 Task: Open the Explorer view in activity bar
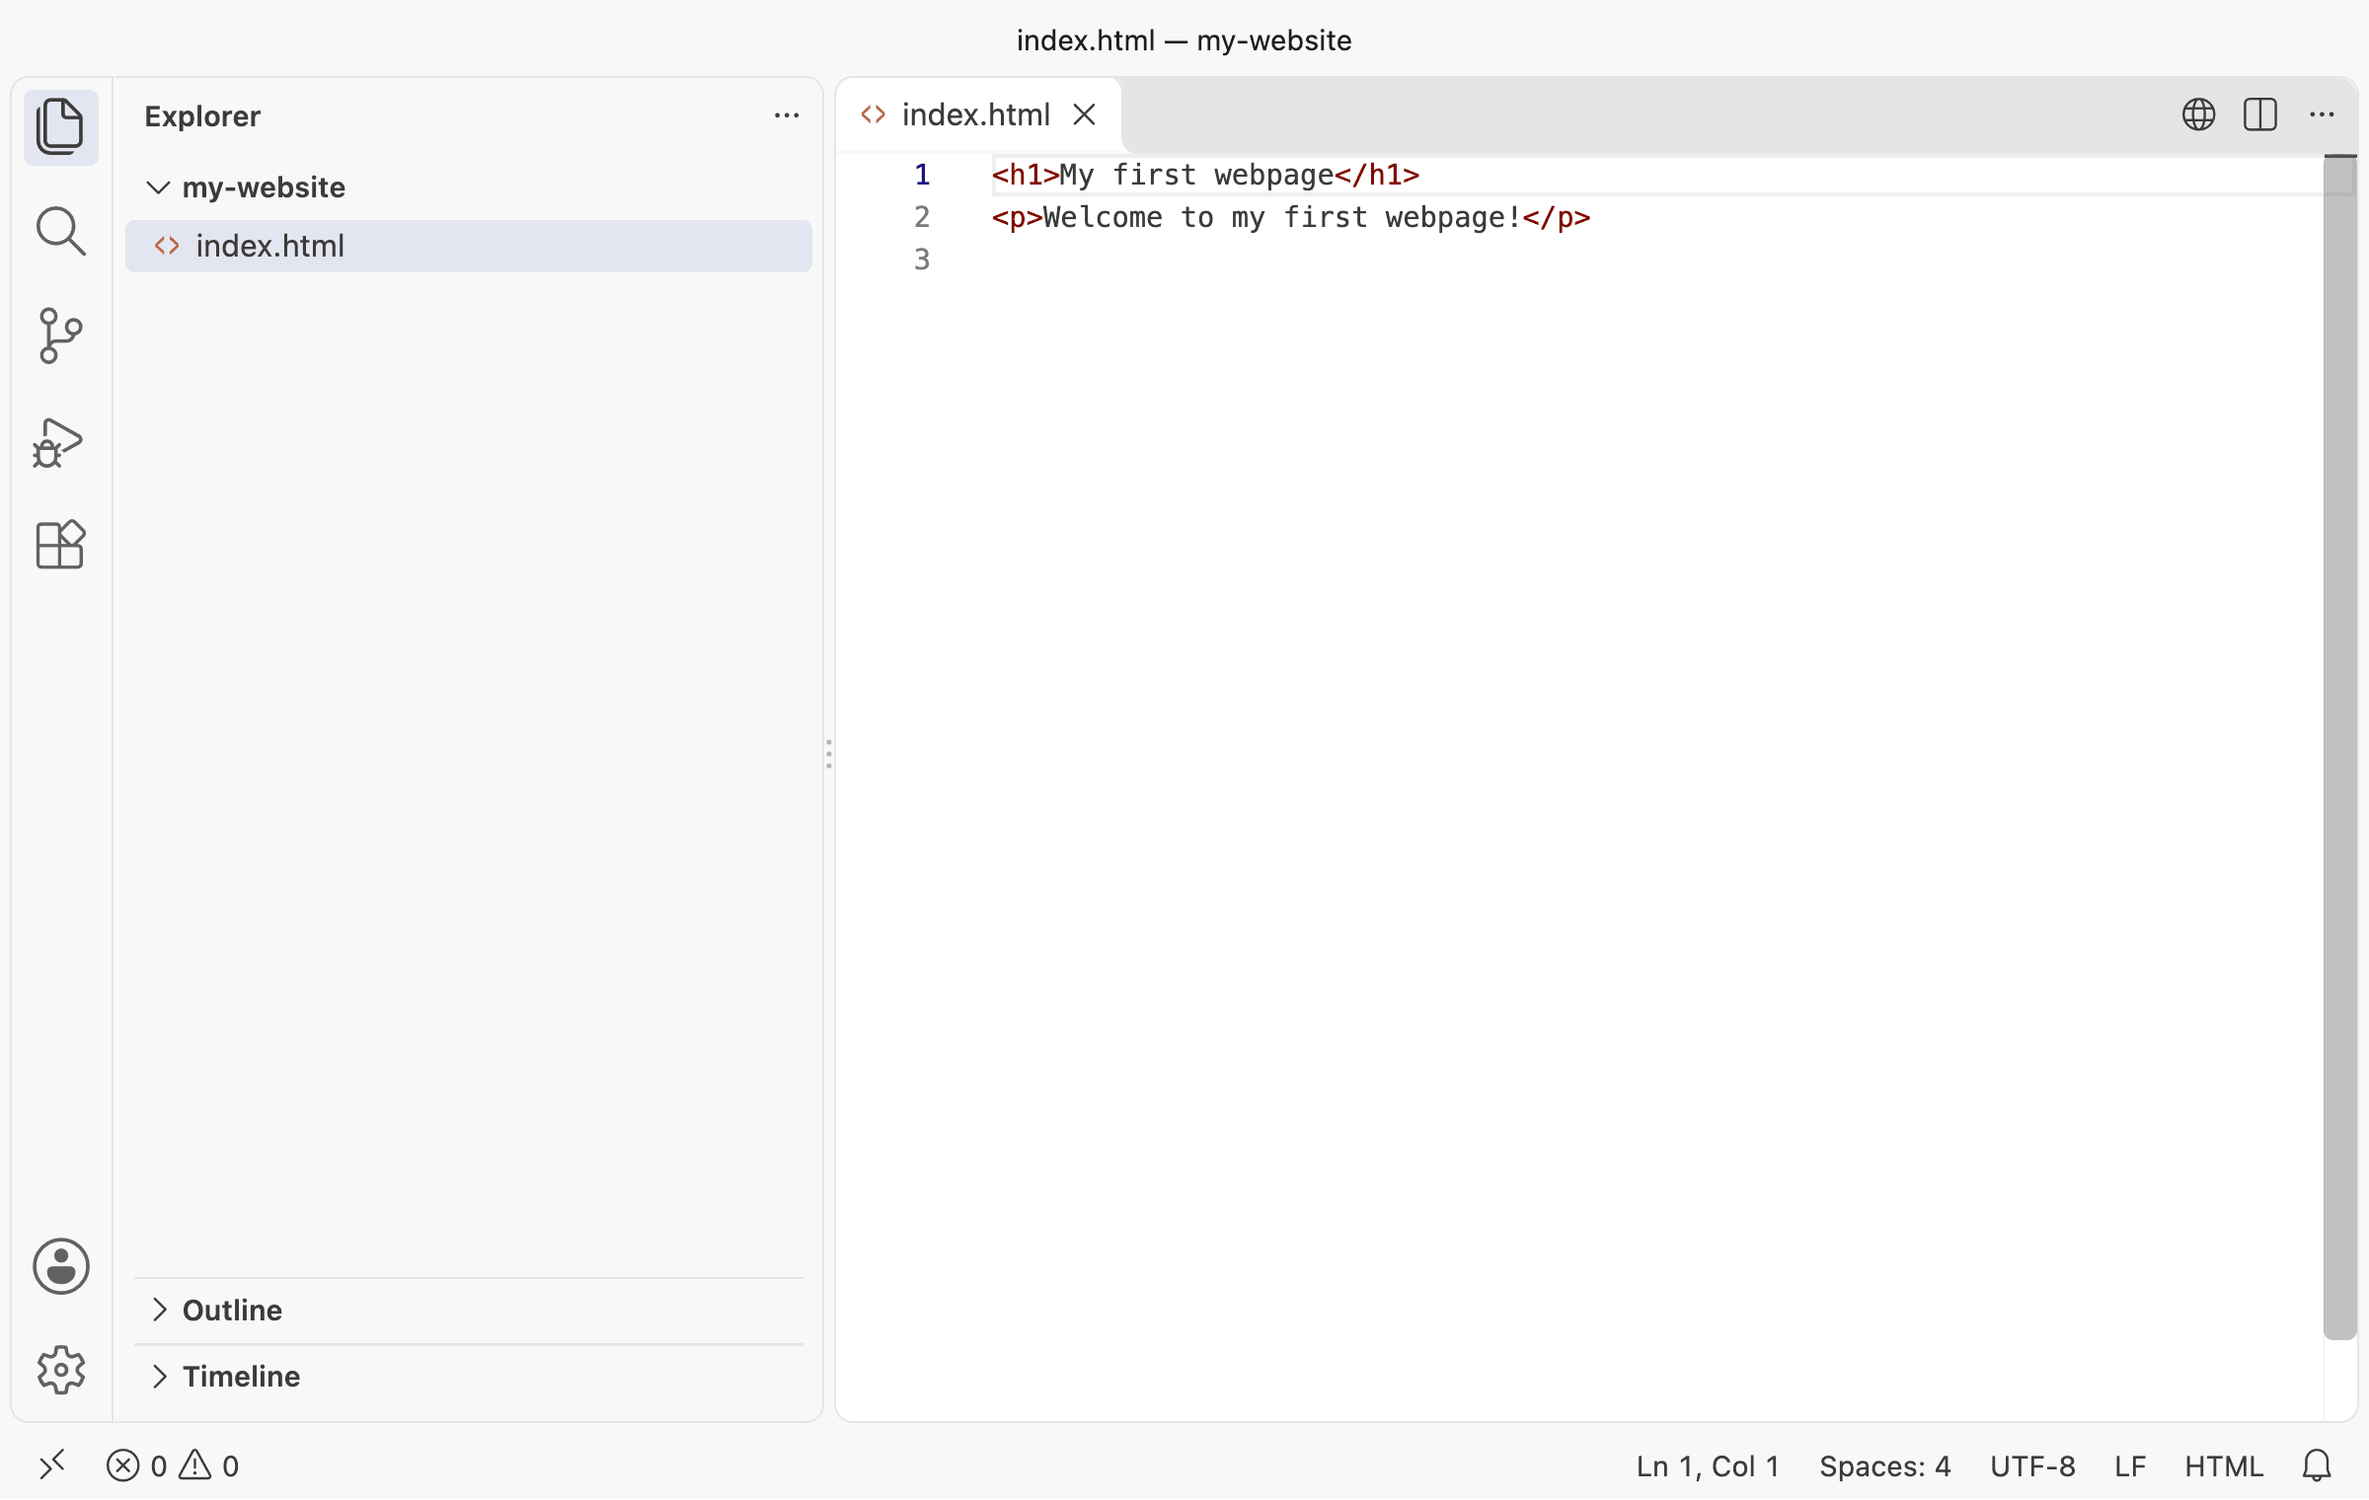(60, 127)
